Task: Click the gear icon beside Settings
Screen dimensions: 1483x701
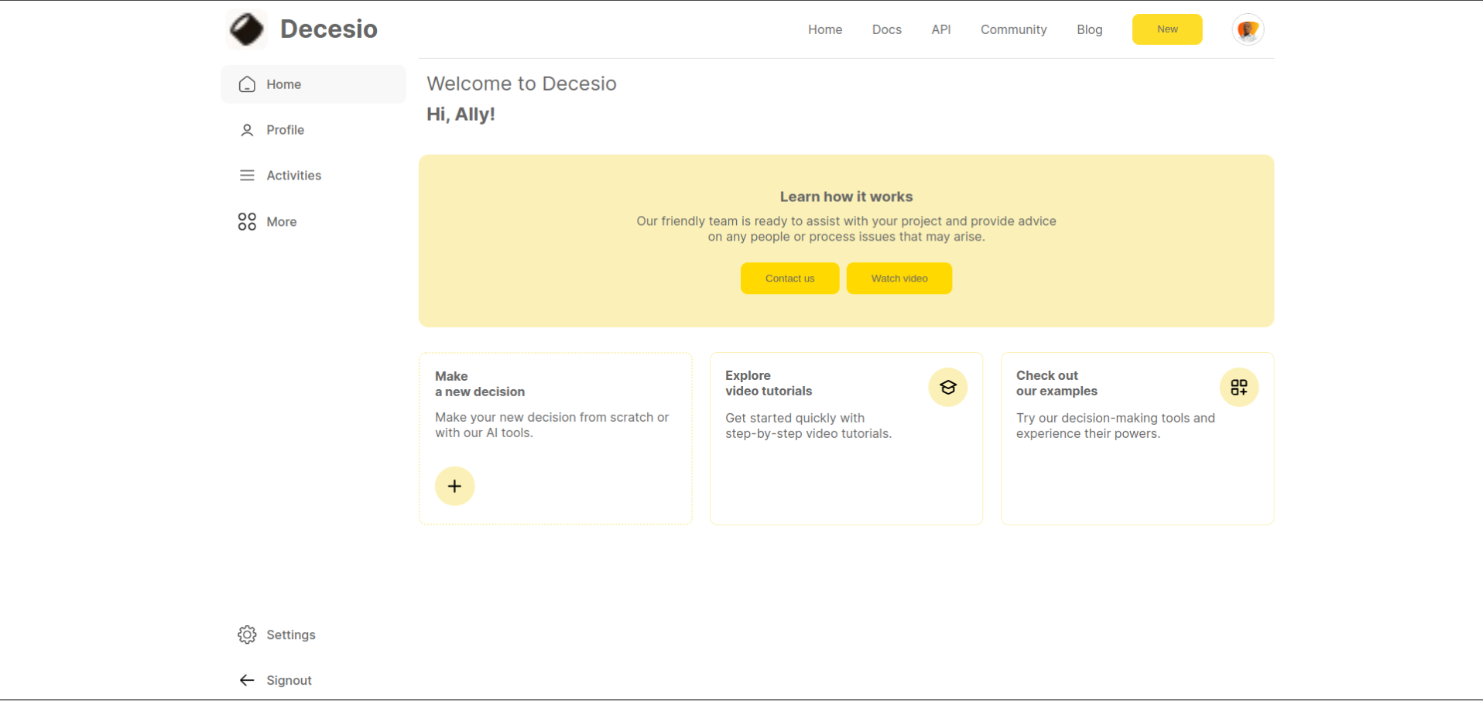Action: (247, 634)
